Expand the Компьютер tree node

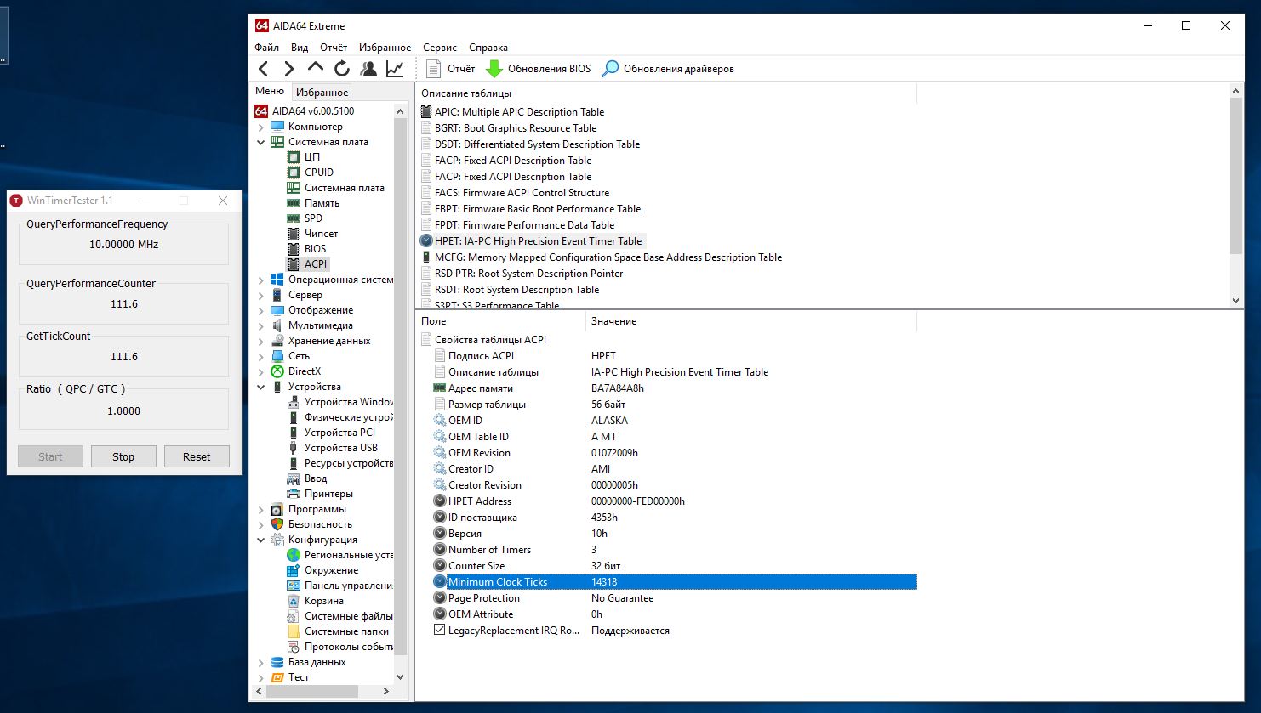(261, 127)
